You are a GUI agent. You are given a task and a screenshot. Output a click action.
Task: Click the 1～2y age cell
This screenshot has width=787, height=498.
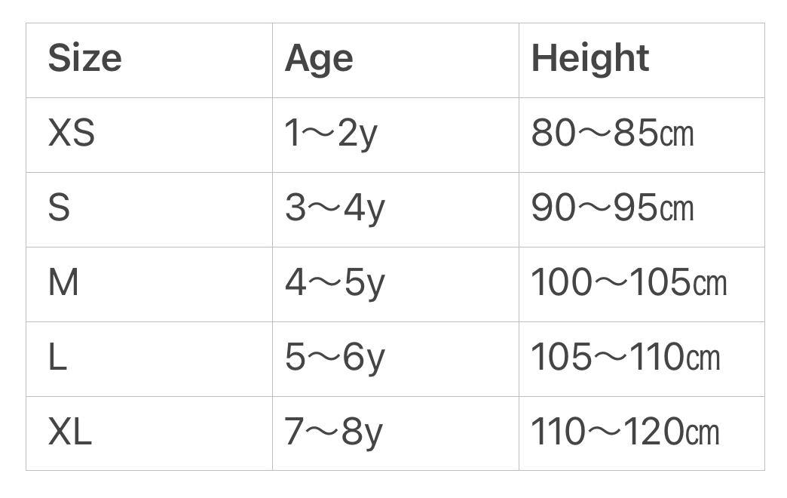(330, 134)
